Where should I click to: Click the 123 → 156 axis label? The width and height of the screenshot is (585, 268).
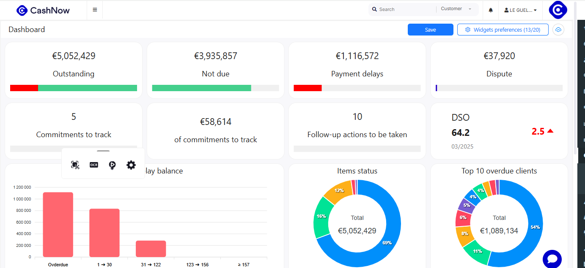pyautogui.click(x=197, y=265)
